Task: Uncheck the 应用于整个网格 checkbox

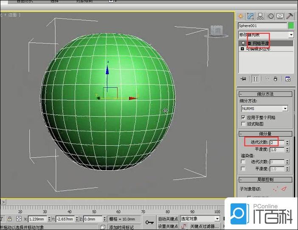Action: coord(243,117)
